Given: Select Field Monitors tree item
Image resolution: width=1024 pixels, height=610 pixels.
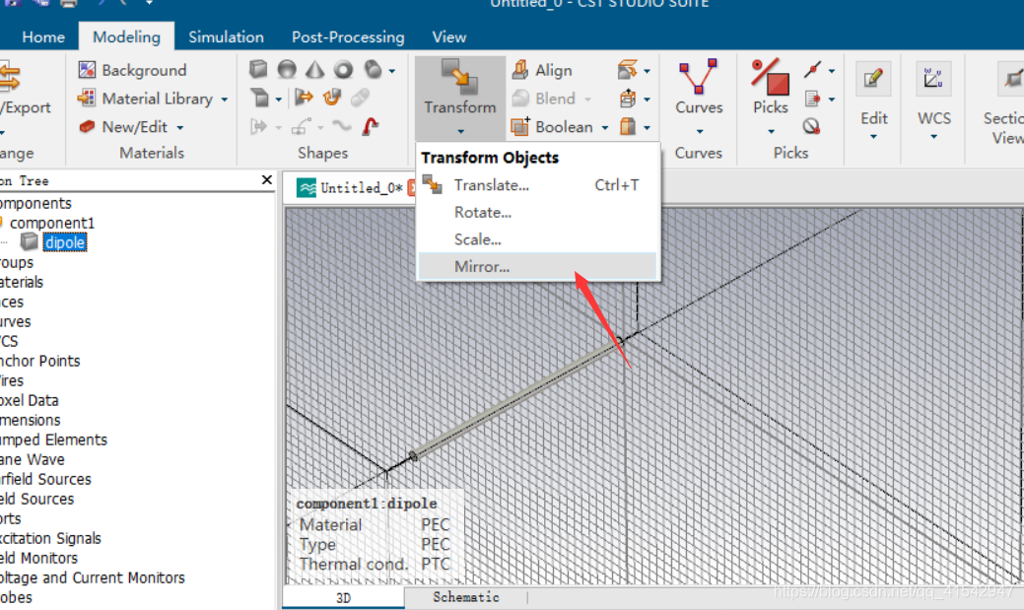Looking at the screenshot, I should pyautogui.click(x=39, y=558).
